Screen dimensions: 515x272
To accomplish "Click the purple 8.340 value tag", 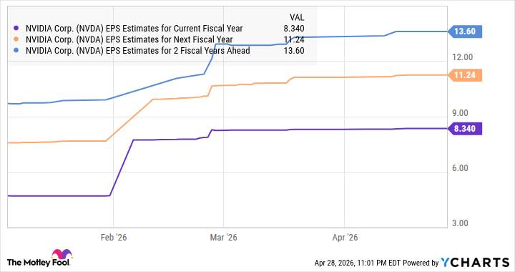I will 464,129.
